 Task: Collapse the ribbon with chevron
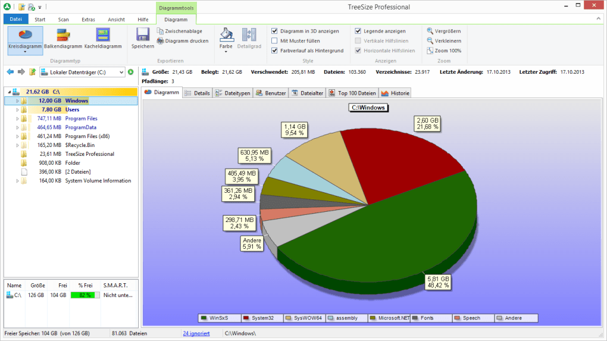pos(599,18)
